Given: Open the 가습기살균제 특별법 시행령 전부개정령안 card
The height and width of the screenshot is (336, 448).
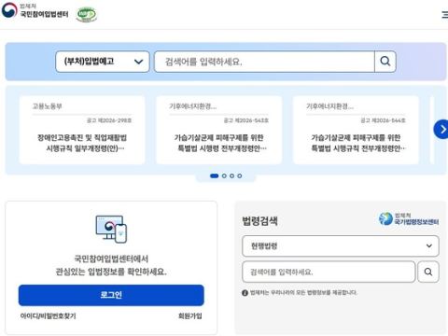Looking at the screenshot, I should pos(218,130).
